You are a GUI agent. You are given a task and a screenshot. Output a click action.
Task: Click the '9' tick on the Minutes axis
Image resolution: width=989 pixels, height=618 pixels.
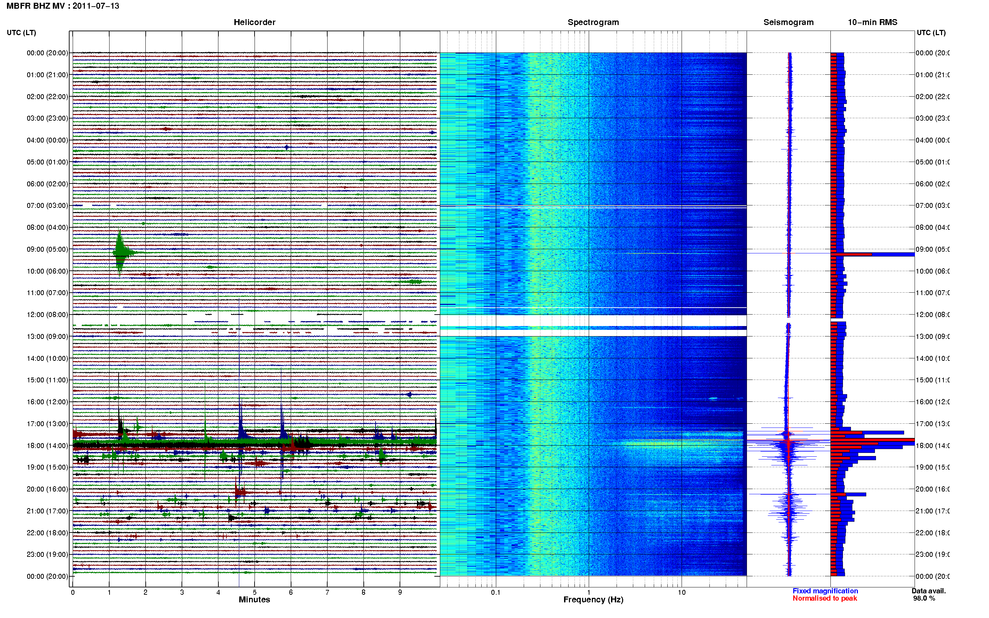point(400,592)
